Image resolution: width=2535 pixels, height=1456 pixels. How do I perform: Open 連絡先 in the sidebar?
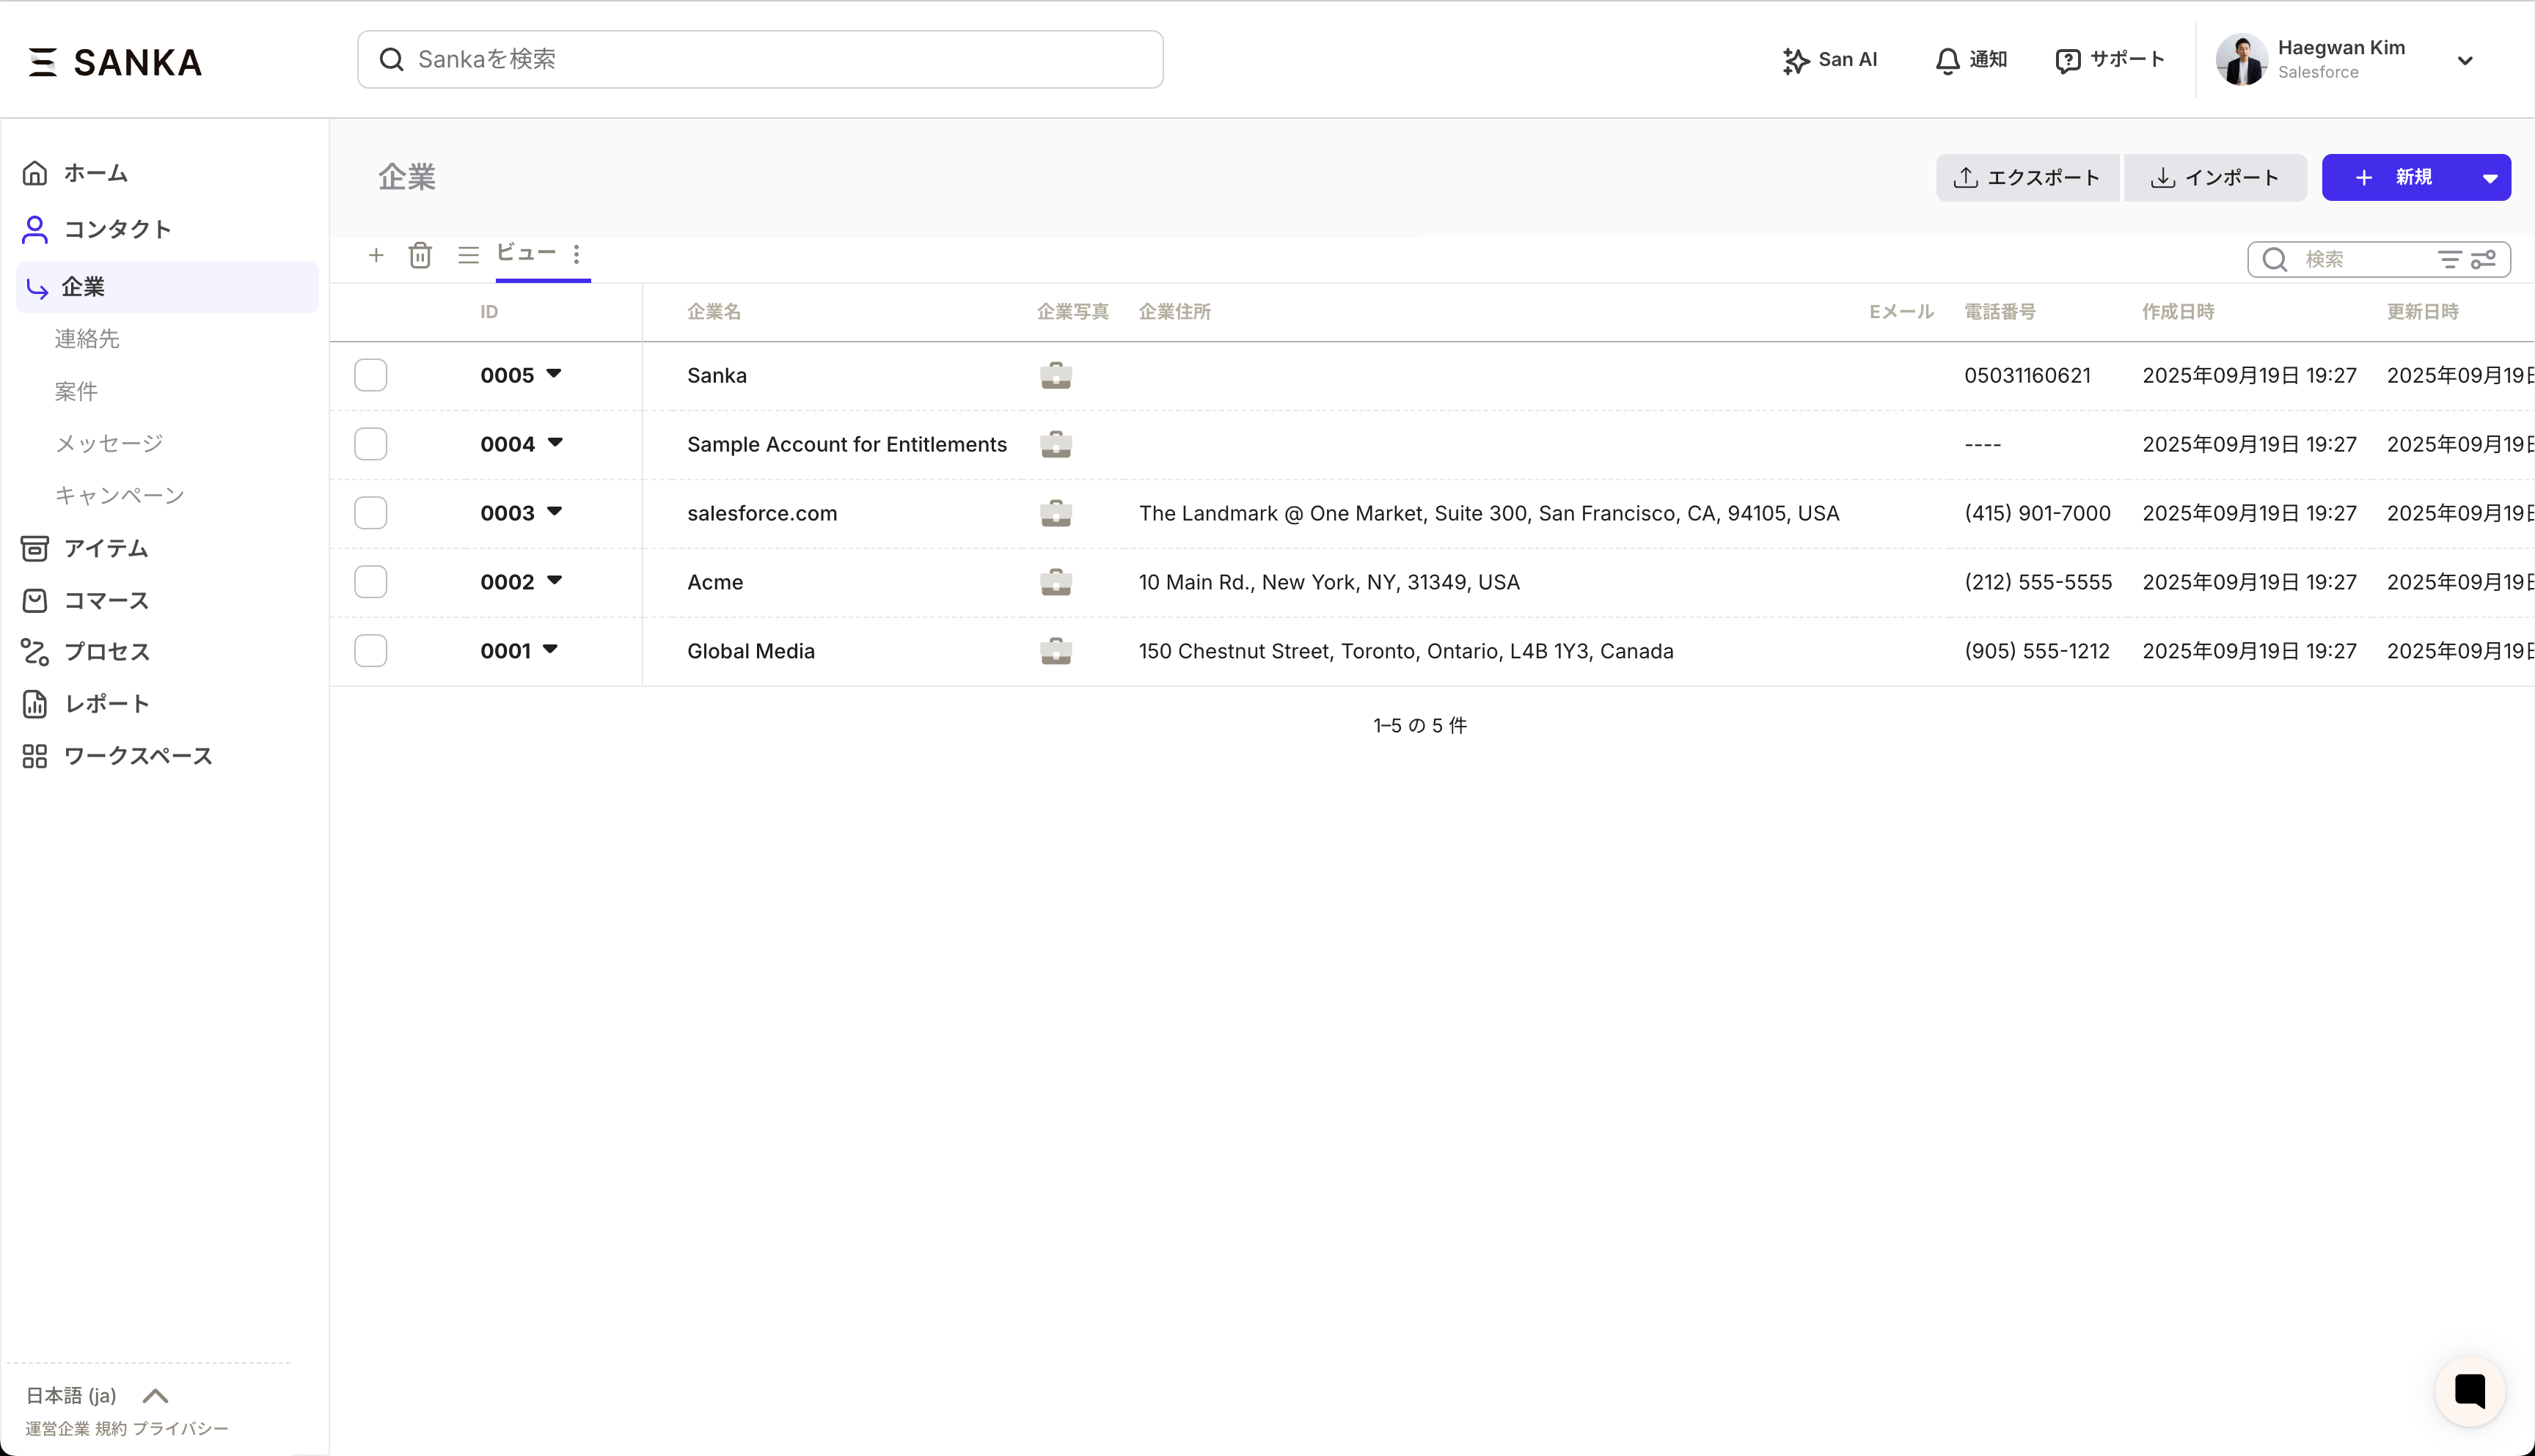point(87,339)
